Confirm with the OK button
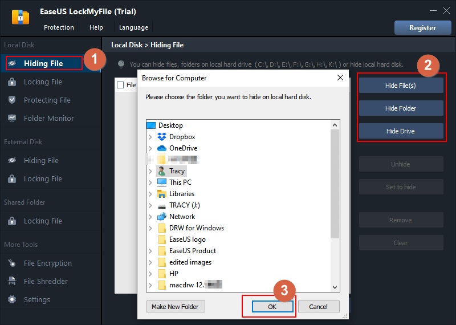Screen dimensions: 456x325 (272, 307)
